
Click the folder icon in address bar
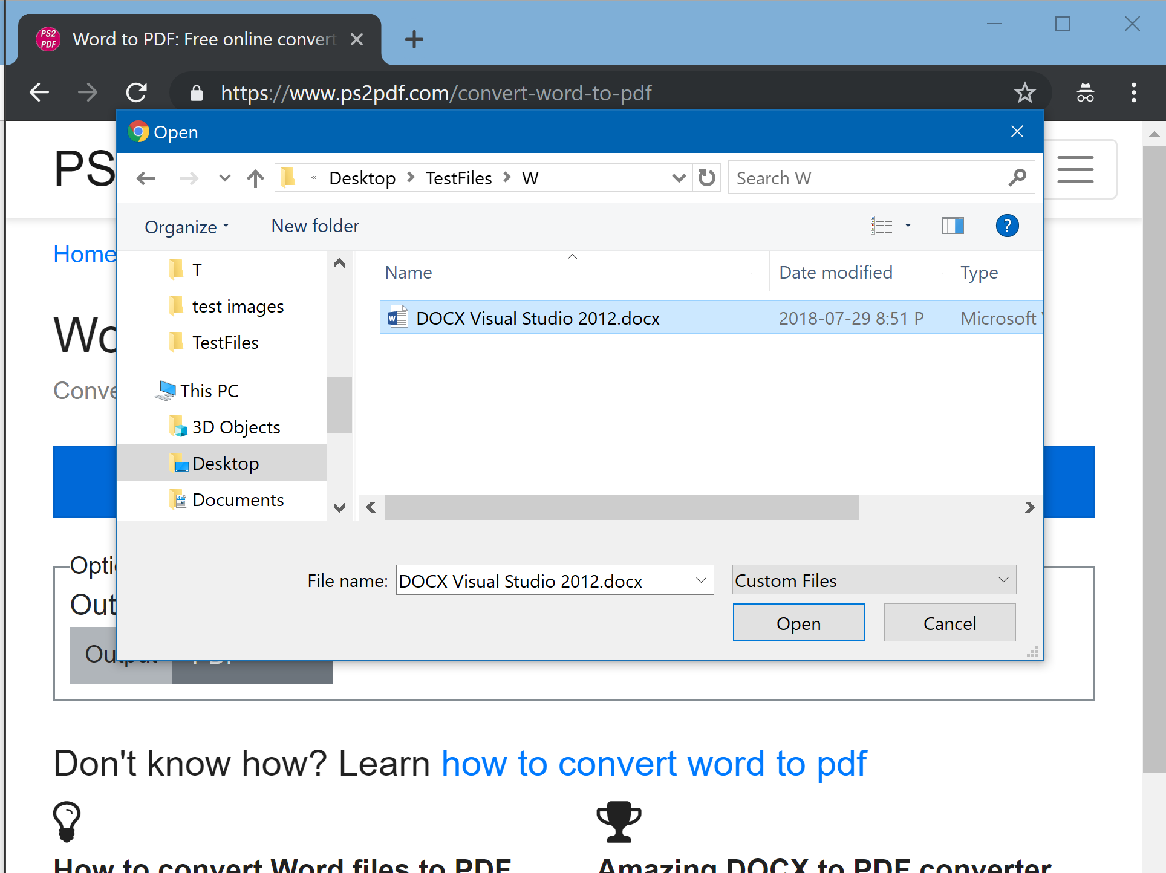tap(288, 178)
